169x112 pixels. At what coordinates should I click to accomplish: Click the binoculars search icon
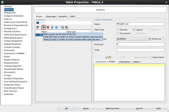[38, 23]
